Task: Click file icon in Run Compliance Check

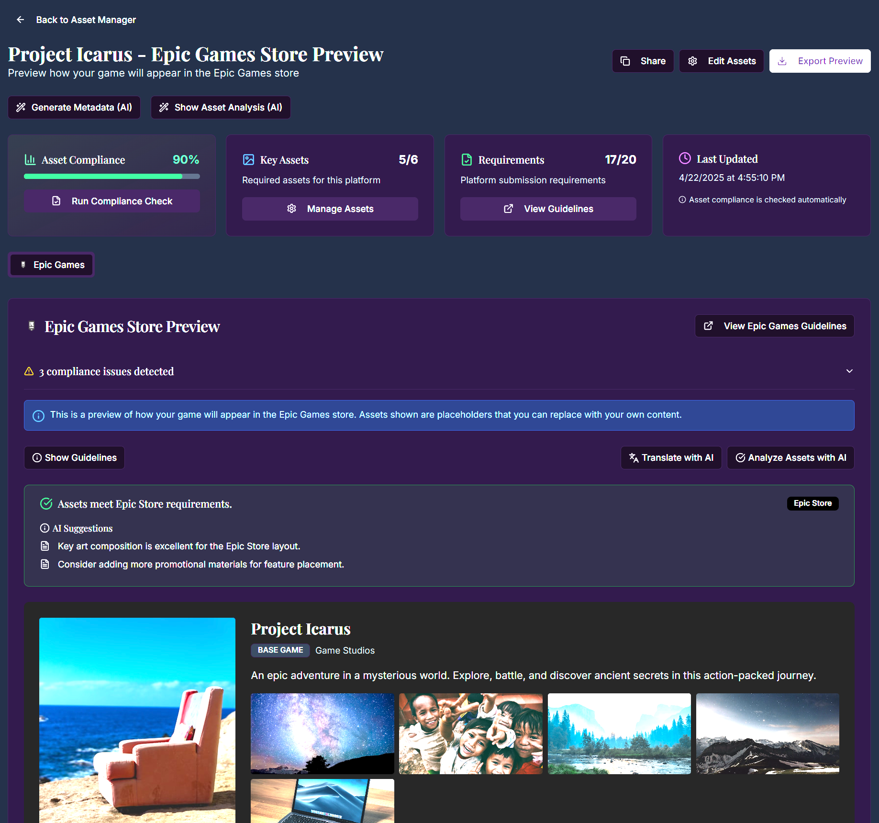Action: [x=56, y=201]
